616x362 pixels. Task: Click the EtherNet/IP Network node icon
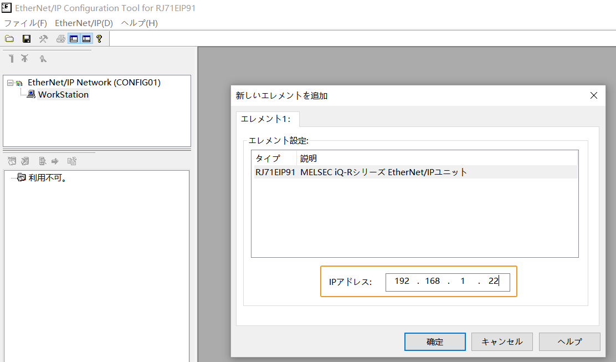[19, 83]
